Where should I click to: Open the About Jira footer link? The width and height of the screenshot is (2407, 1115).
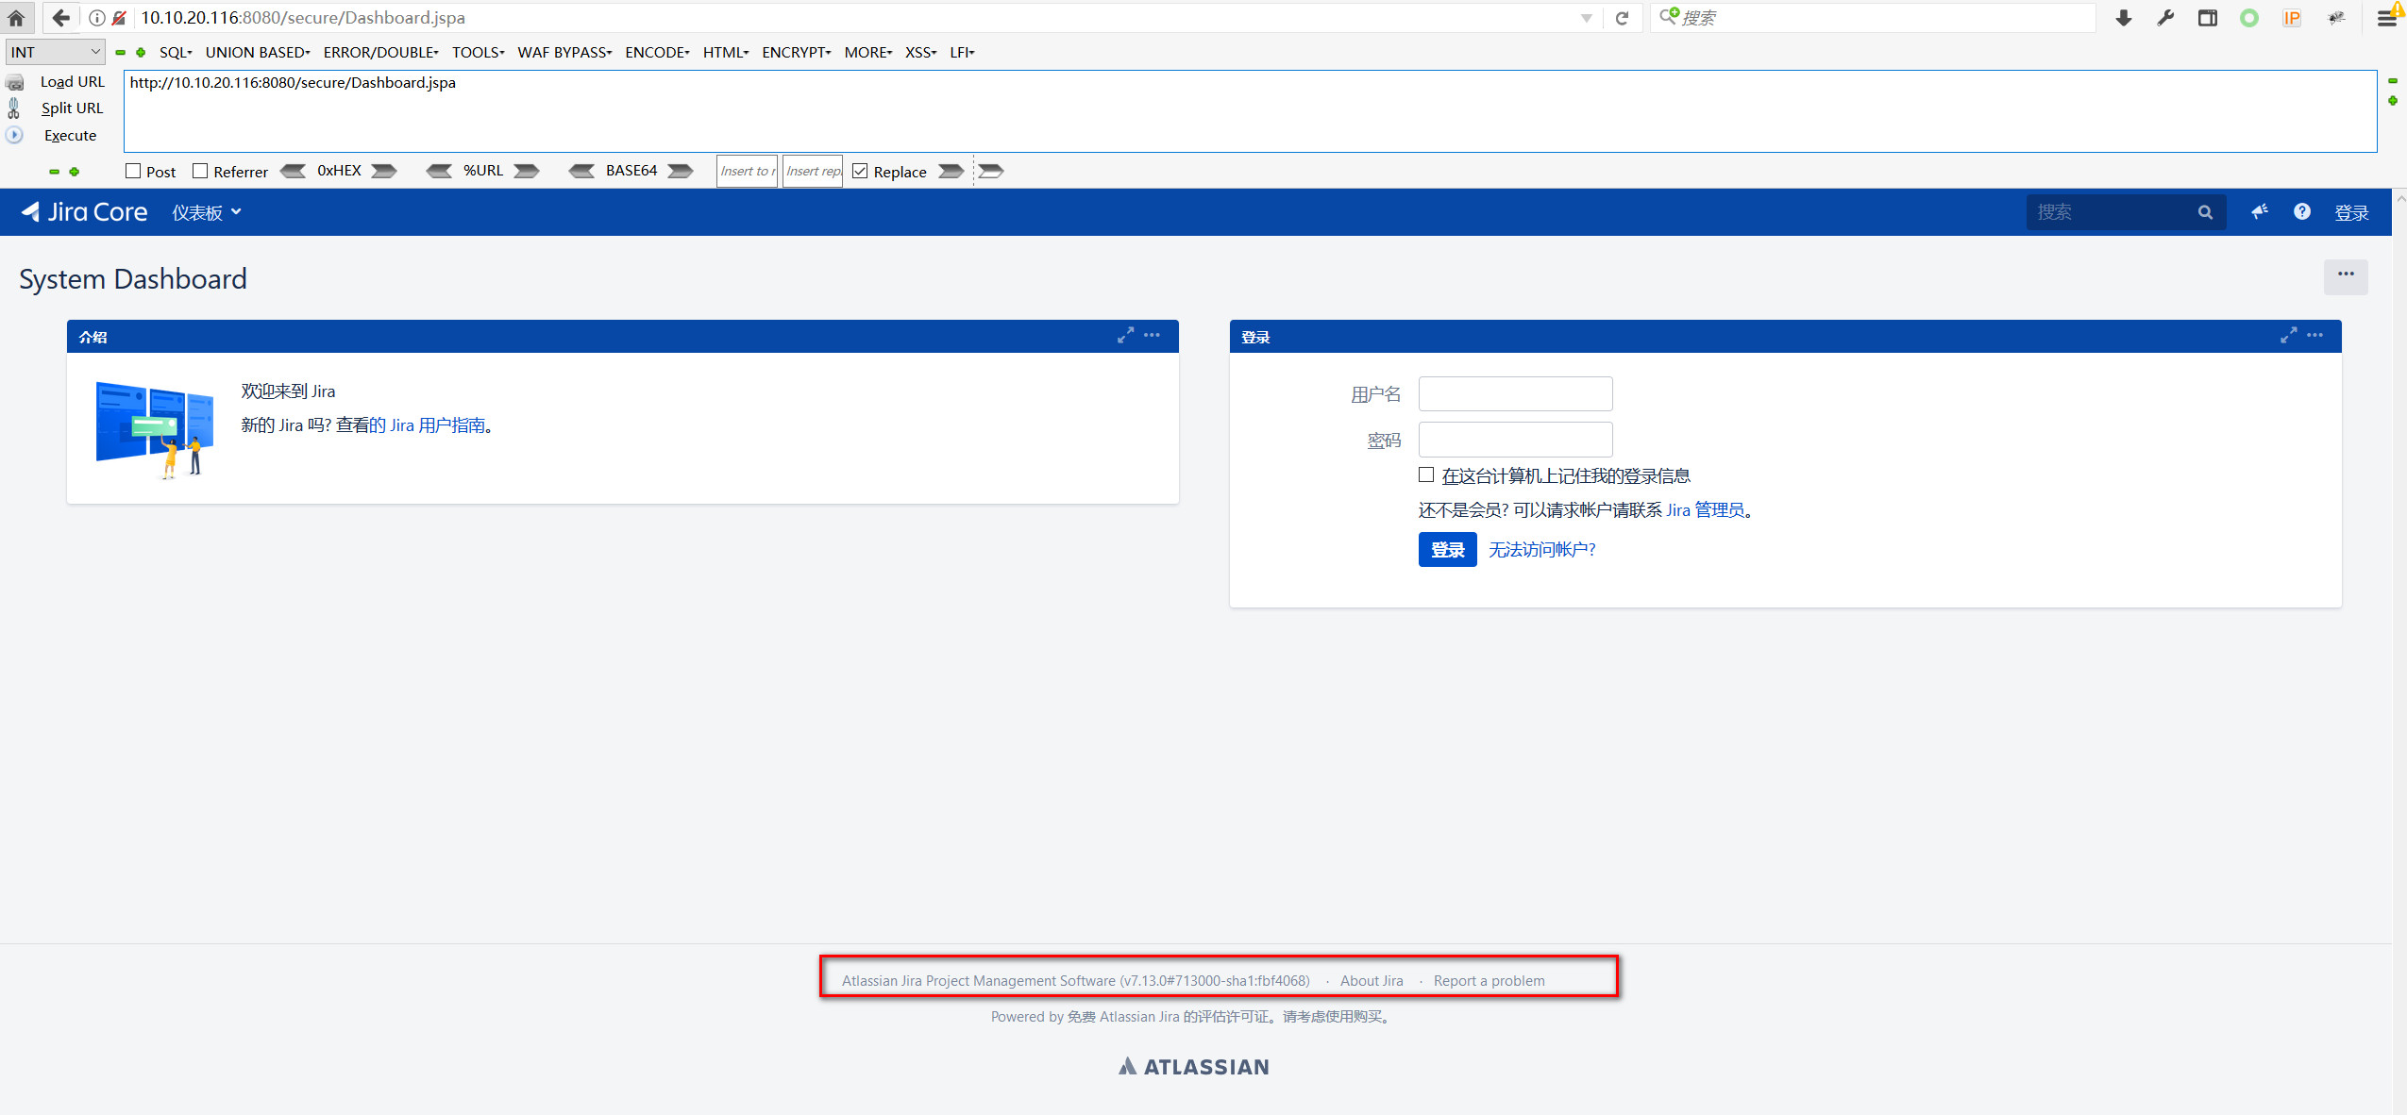1371,980
